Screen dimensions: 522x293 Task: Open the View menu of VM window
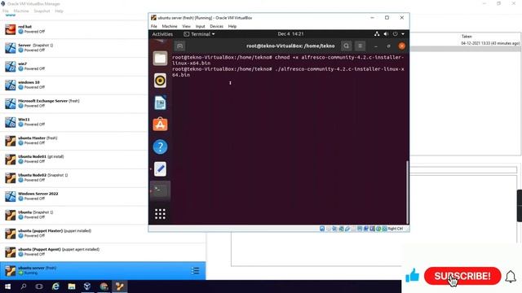187,26
